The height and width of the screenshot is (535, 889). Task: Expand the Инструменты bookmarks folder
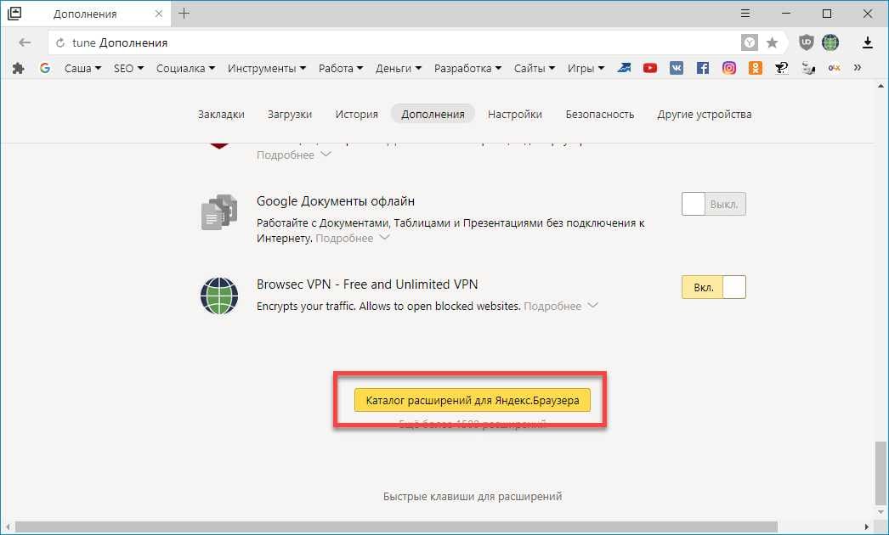(x=267, y=68)
